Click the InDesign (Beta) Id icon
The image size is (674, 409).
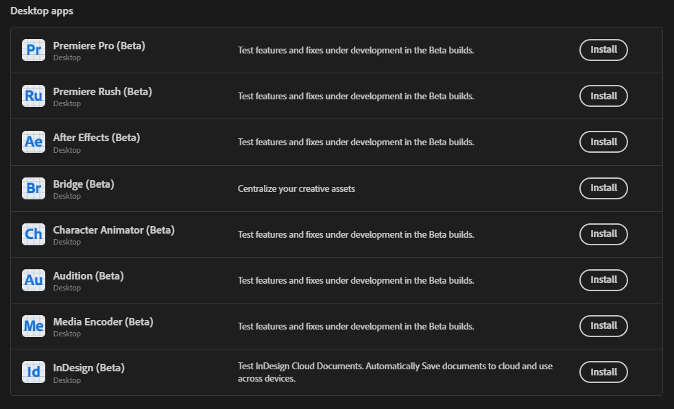coord(34,372)
